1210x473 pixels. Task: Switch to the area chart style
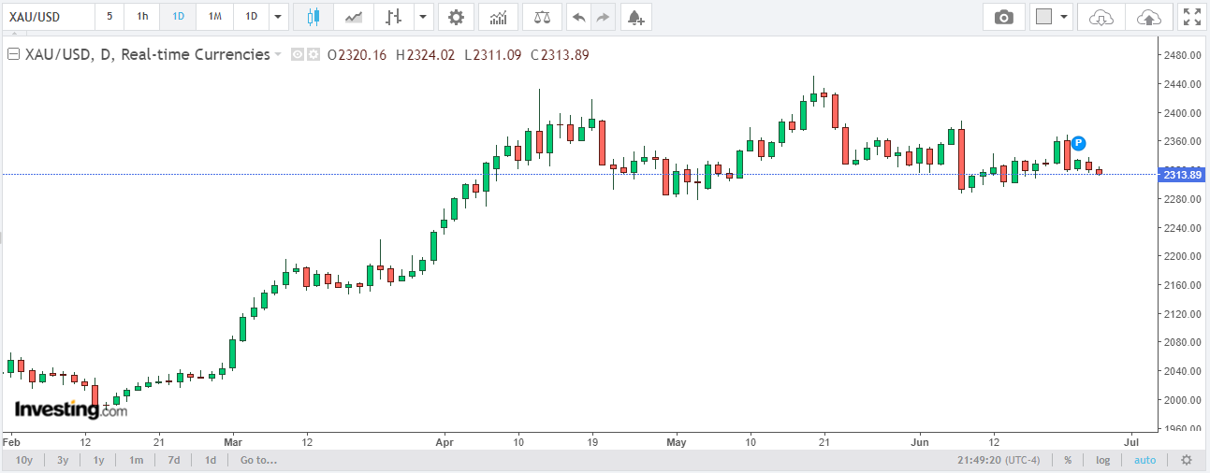[x=354, y=17]
